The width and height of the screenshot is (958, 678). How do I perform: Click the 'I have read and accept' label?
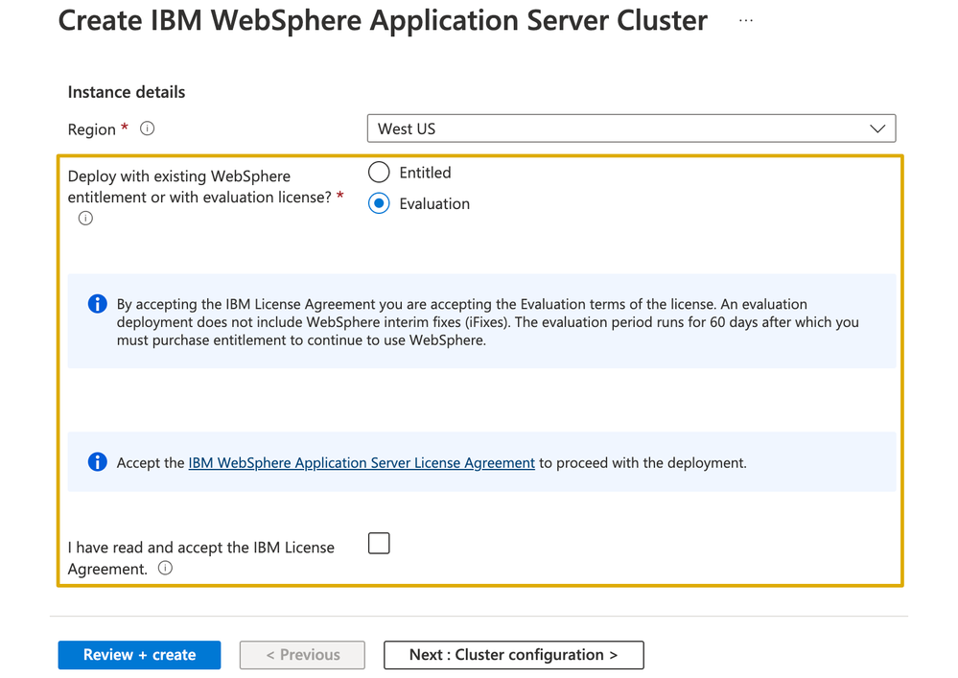tap(201, 558)
